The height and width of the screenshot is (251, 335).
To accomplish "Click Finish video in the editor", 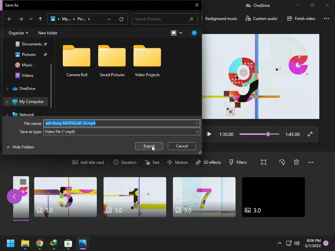I will click(301, 19).
